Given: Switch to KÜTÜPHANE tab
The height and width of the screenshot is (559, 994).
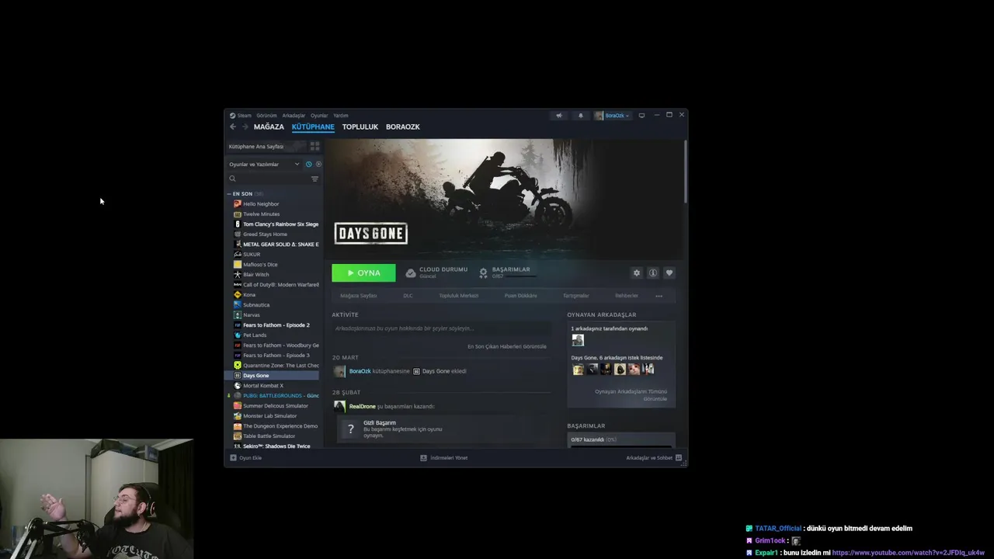Looking at the screenshot, I should tap(313, 127).
